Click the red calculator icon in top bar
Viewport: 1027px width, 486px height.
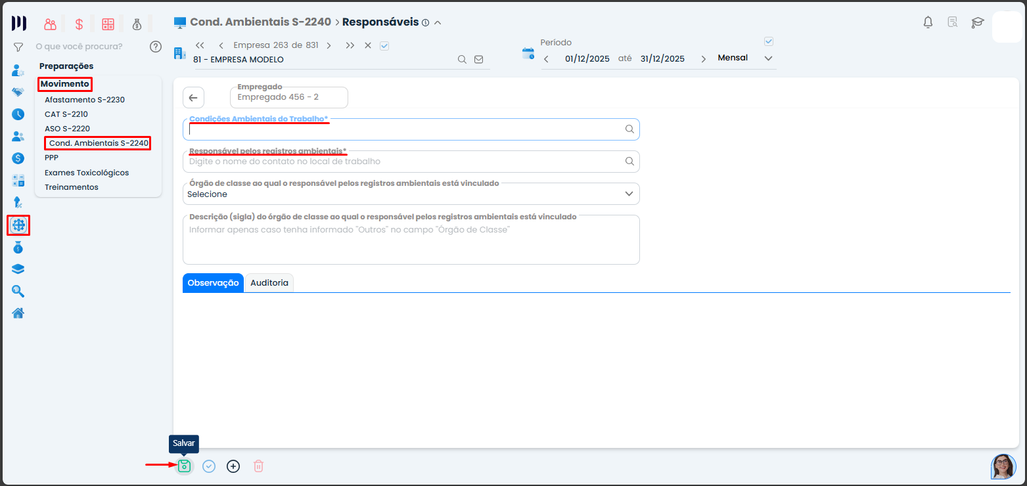point(108,24)
